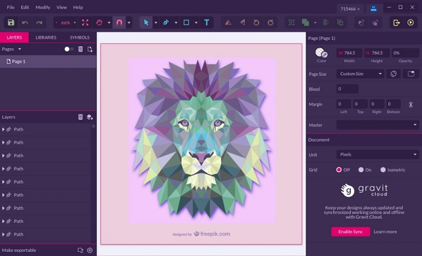422x256 pixels.
Task: Select the Pen tool
Action: pos(166,23)
